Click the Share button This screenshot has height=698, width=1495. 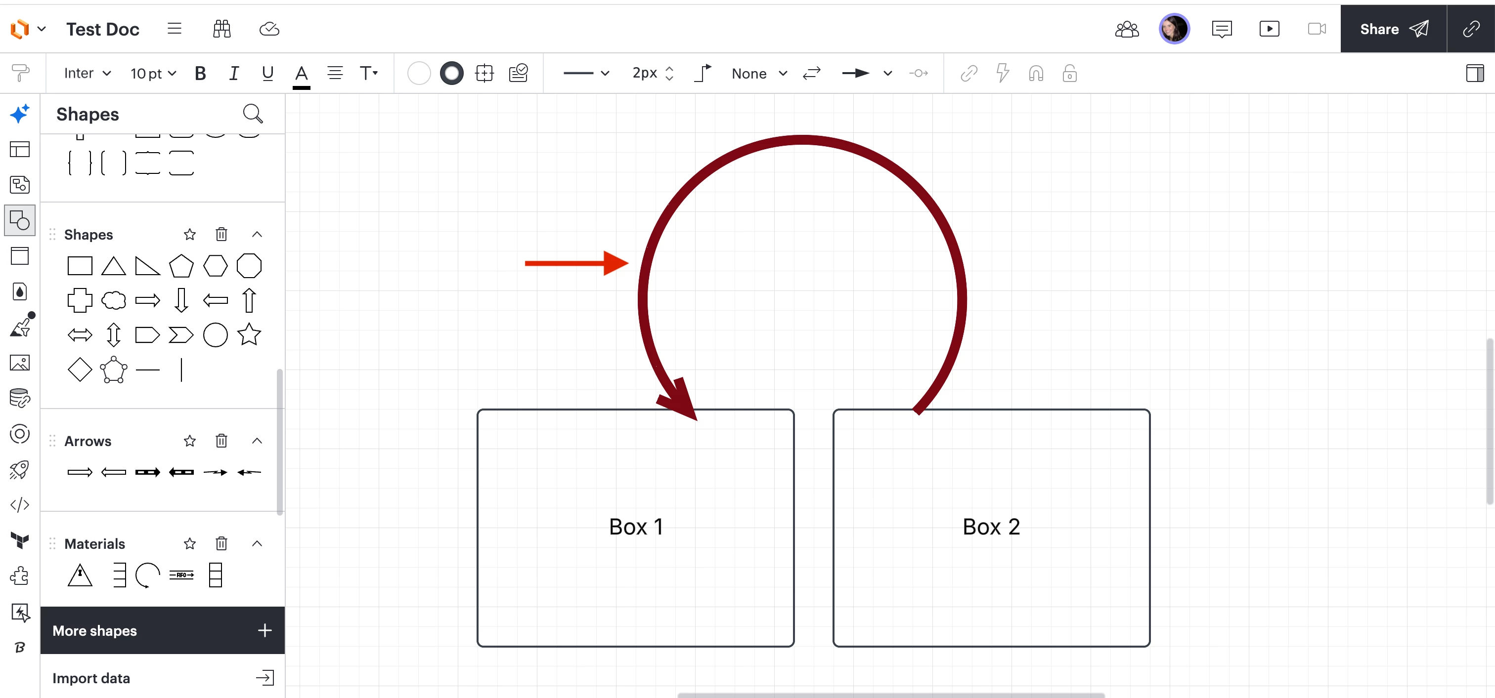[1394, 29]
